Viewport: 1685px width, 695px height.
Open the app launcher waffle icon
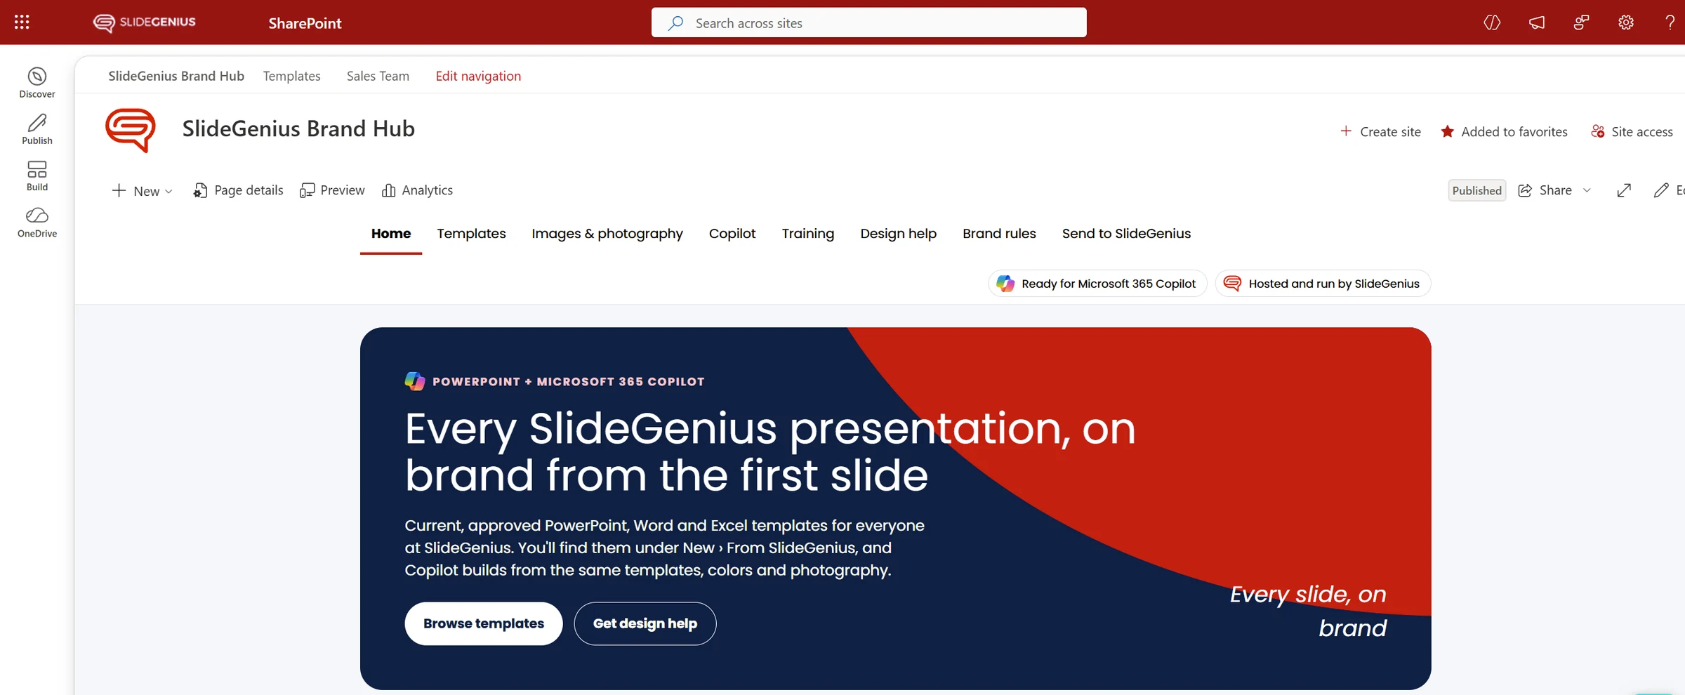pos(22,22)
